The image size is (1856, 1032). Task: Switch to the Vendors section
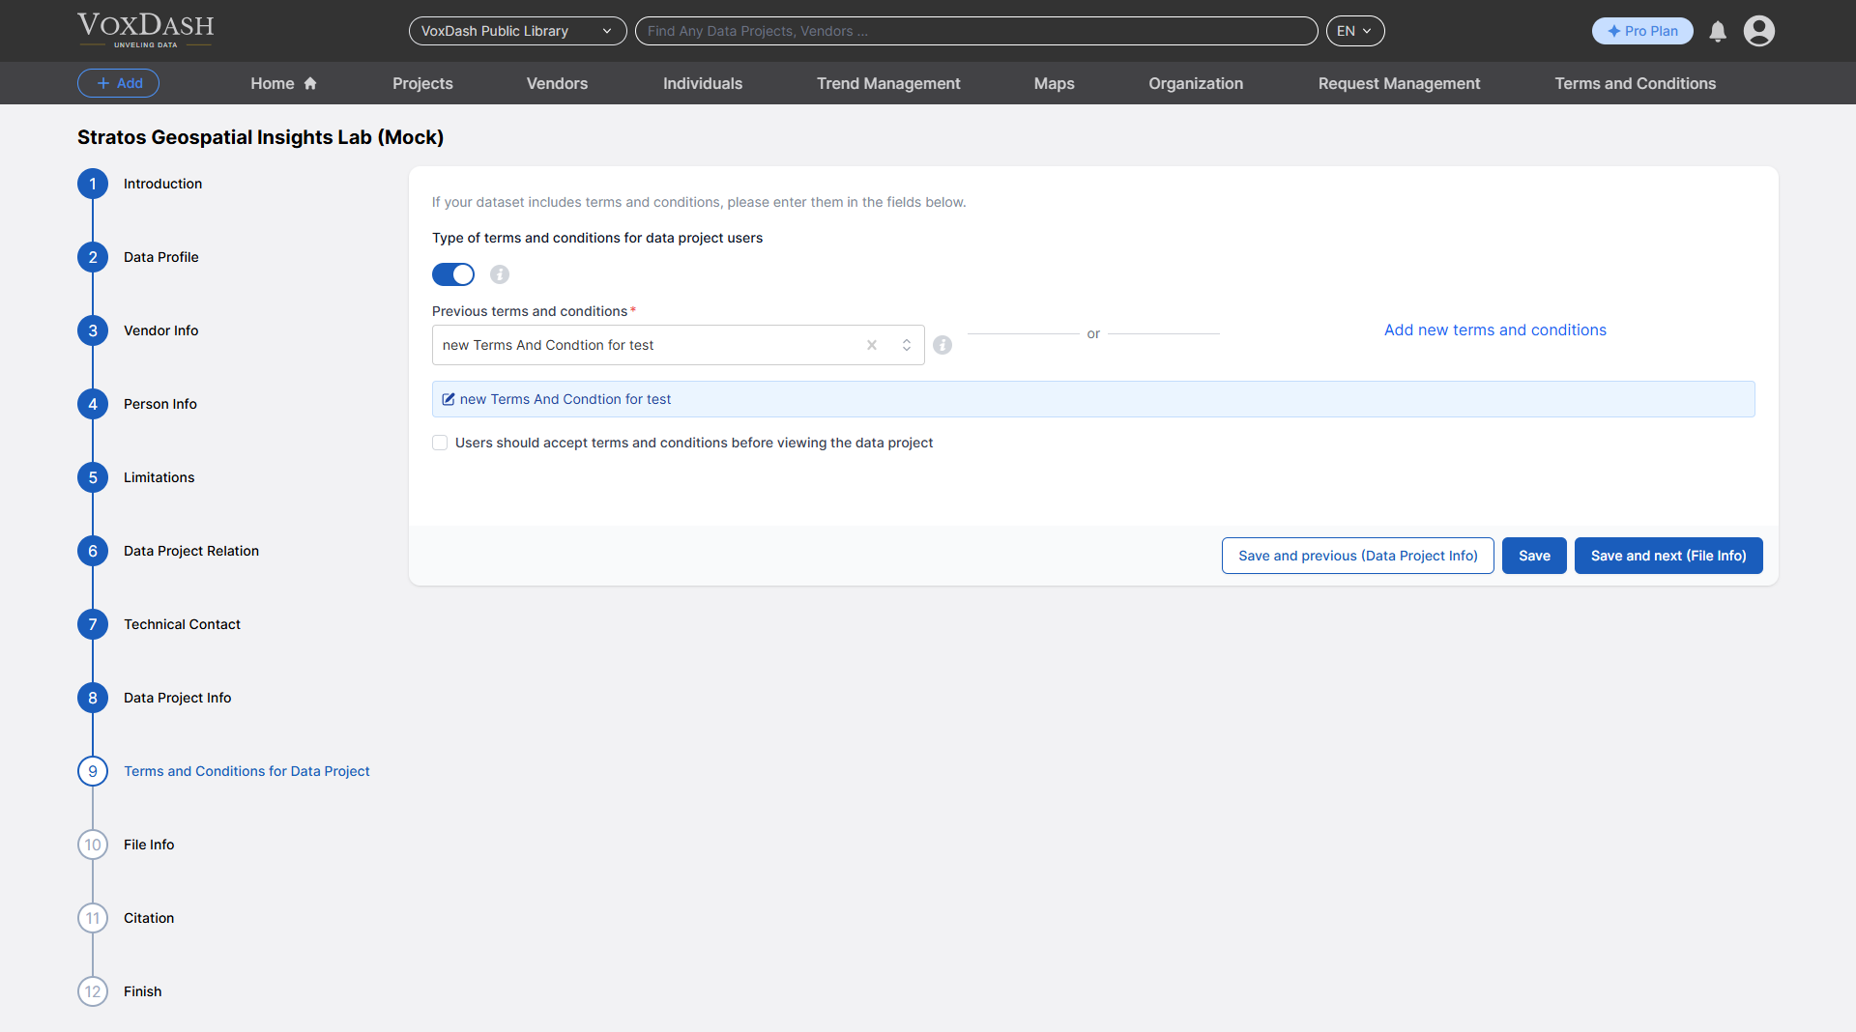point(556,83)
